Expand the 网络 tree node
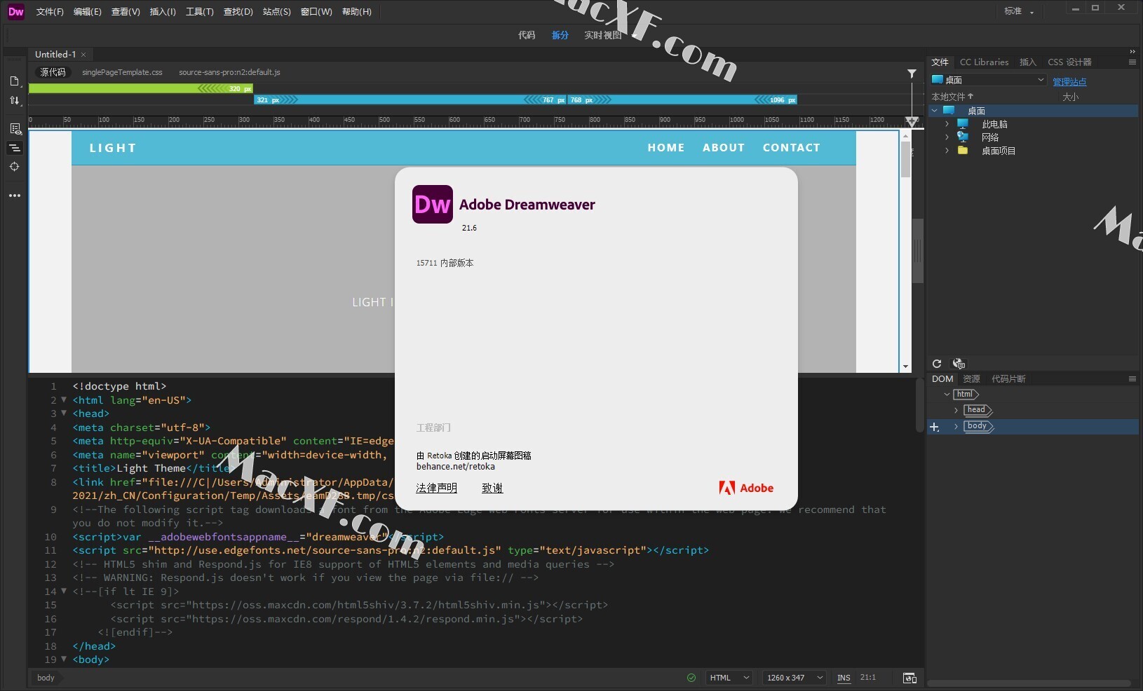Image resolution: width=1143 pixels, height=691 pixels. [x=947, y=137]
